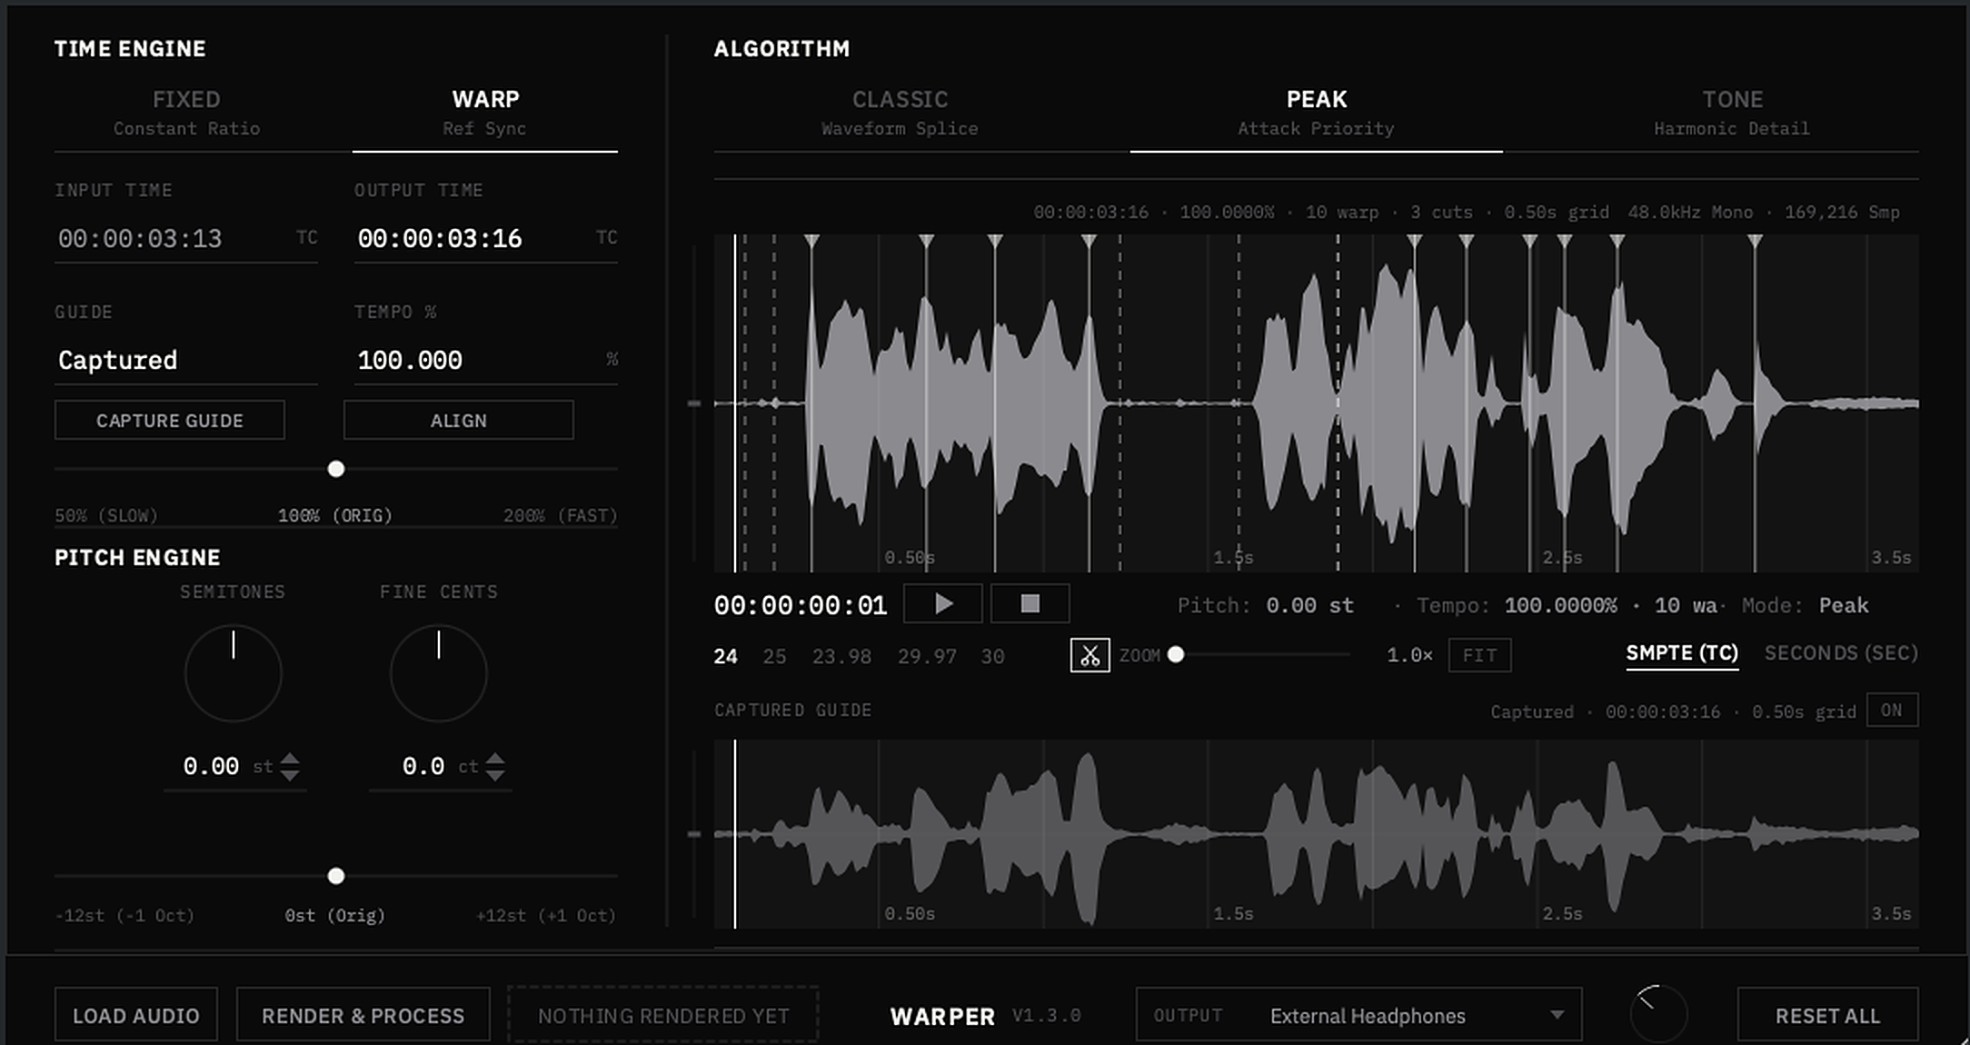This screenshot has width=1970, height=1045.
Task: Click the +12st (+1 Oct) label
Action: [546, 916]
